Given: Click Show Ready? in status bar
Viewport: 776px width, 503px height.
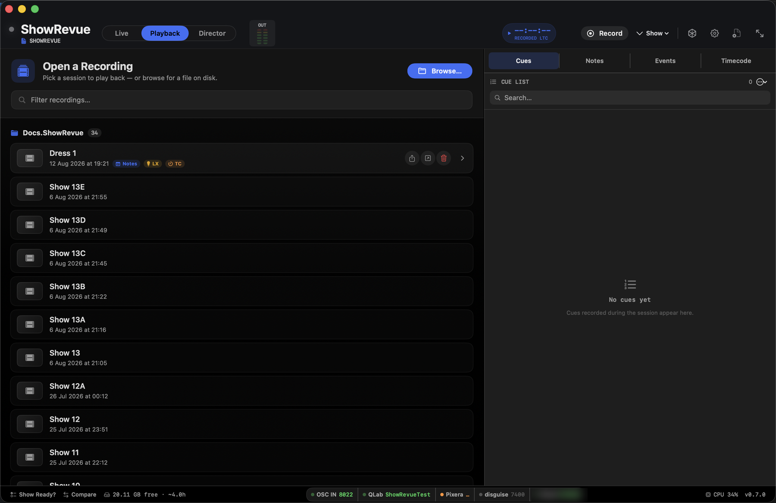Looking at the screenshot, I should [33, 494].
